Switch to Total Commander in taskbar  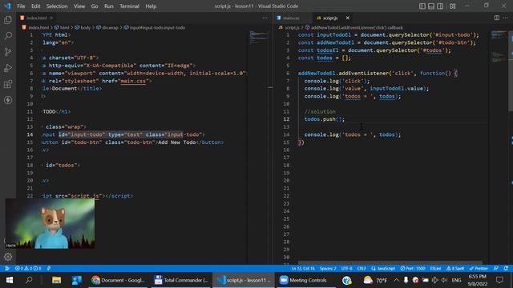tap(181, 280)
